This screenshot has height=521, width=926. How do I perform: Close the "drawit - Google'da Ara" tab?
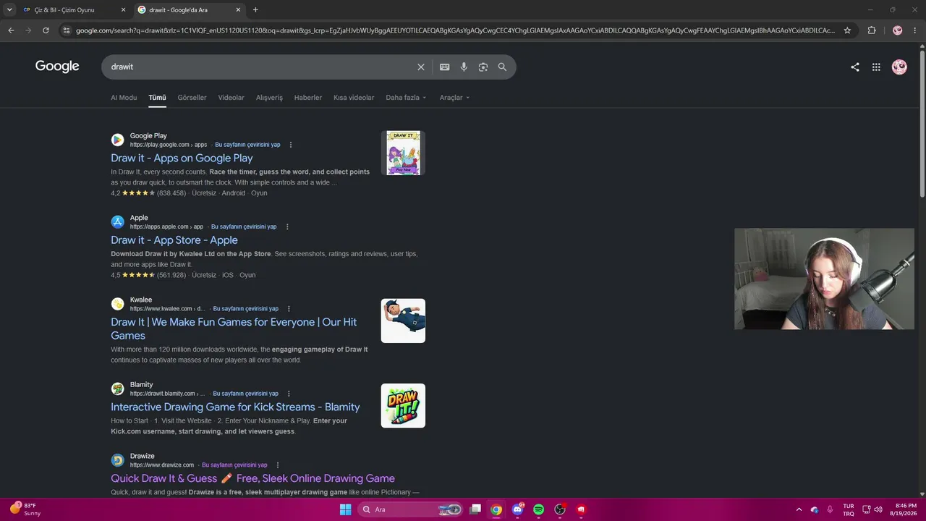click(238, 10)
